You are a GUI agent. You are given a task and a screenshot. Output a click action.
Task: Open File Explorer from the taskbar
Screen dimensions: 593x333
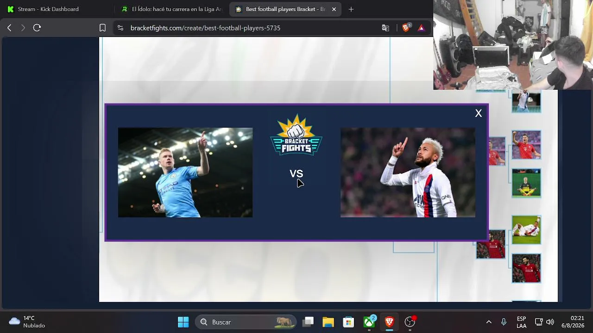click(x=328, y=322)
